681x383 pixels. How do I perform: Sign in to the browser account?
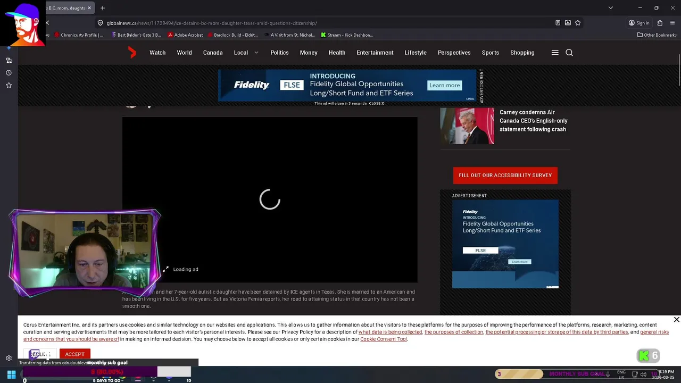639,23
